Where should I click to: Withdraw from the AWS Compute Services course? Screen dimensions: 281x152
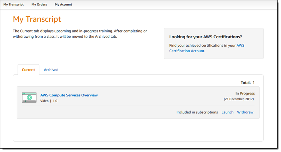[x=245, y=112]
